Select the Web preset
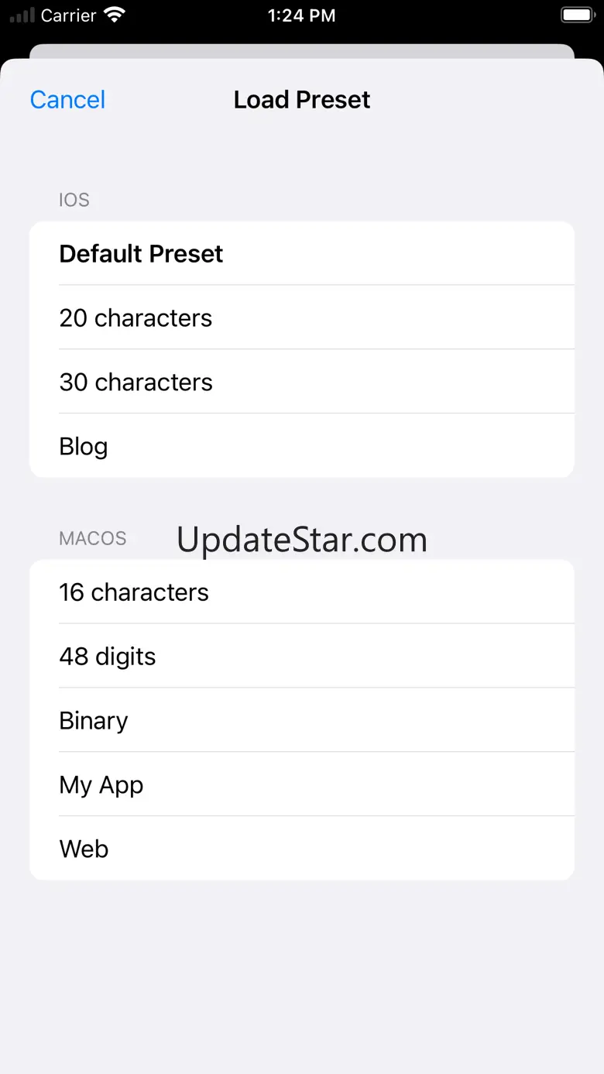The image size is (604, 1074). coord(302,849)
